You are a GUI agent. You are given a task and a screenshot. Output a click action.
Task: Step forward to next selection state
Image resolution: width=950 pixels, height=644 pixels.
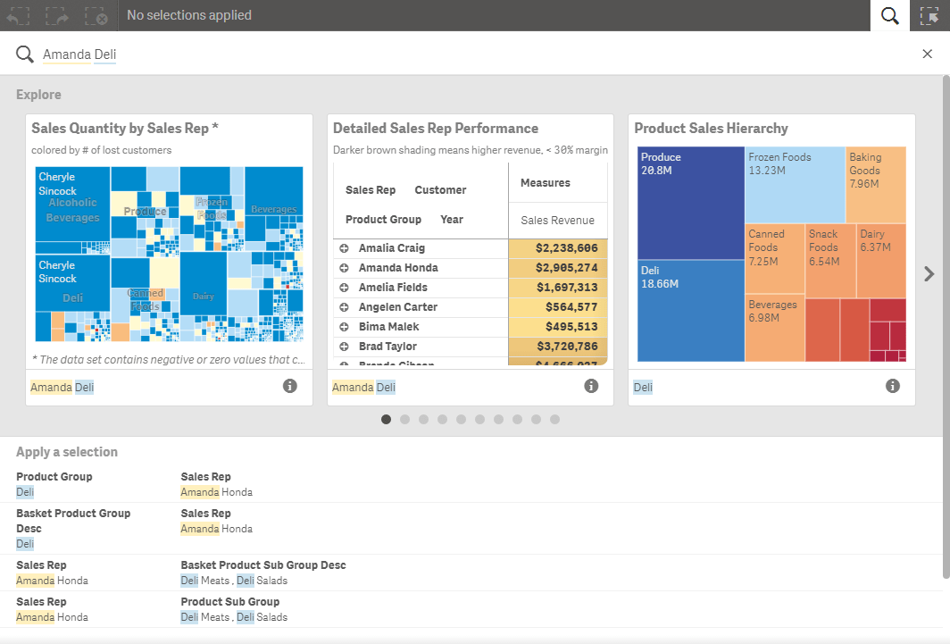pyautogui.click(x=56, y=15)
